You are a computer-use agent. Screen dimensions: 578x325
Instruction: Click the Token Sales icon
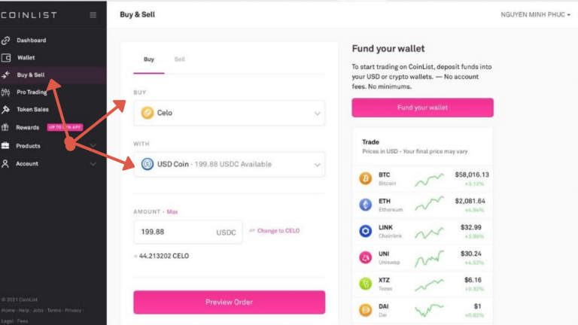tap(6, 110)
